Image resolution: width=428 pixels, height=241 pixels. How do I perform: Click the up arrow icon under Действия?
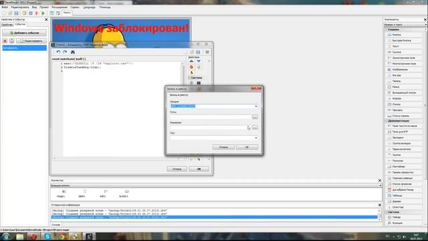pyautogui.click(x=191, y=61)
